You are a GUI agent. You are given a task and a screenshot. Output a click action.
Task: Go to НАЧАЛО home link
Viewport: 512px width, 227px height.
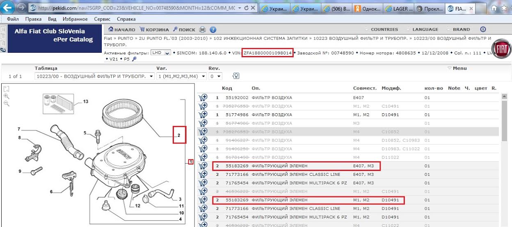[121, 29]
